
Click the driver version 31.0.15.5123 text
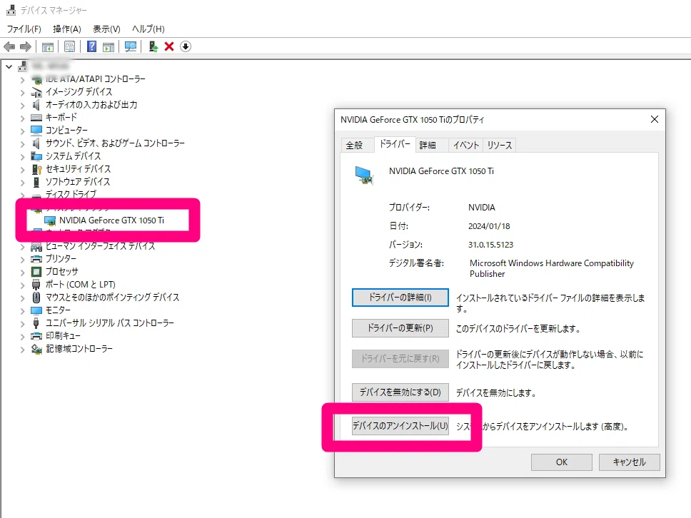coord(490,245)
